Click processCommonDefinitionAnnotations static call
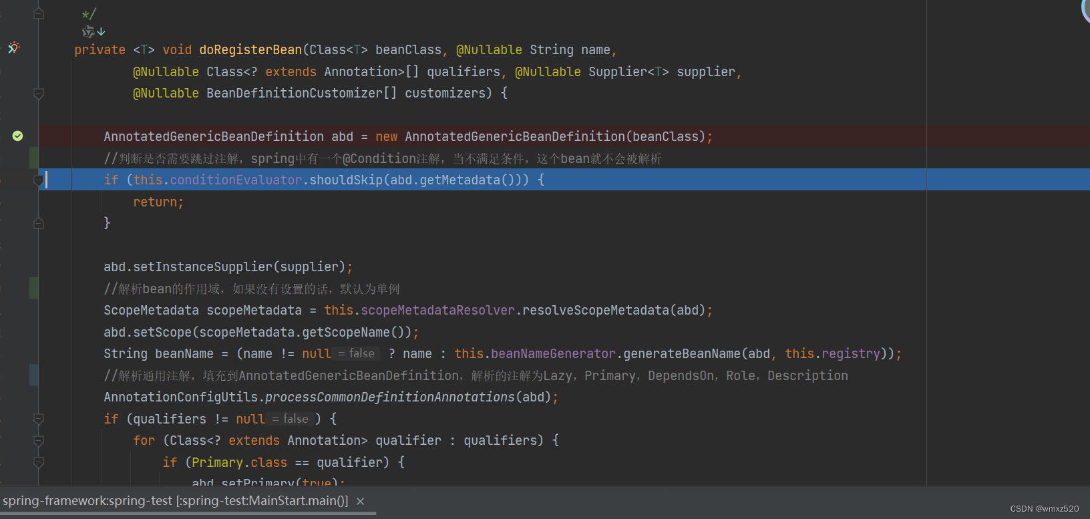Viewport: 1090px width, 519px height. coord(390,397)
